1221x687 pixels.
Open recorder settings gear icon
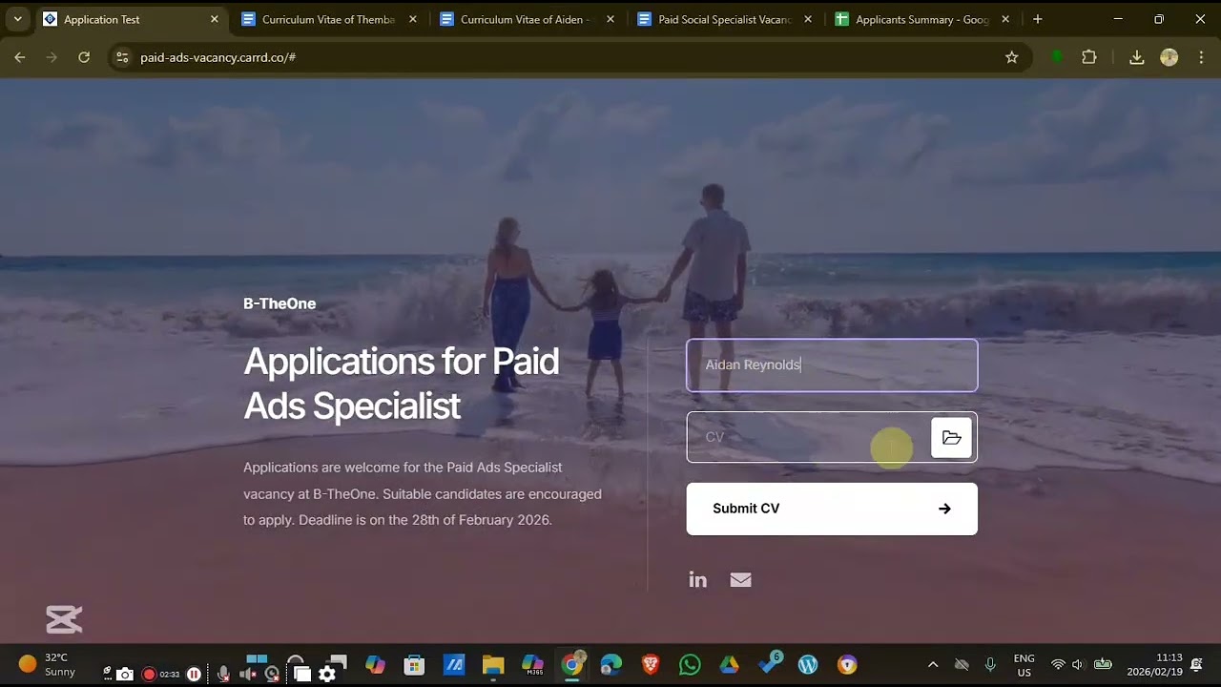pos(327,675)
